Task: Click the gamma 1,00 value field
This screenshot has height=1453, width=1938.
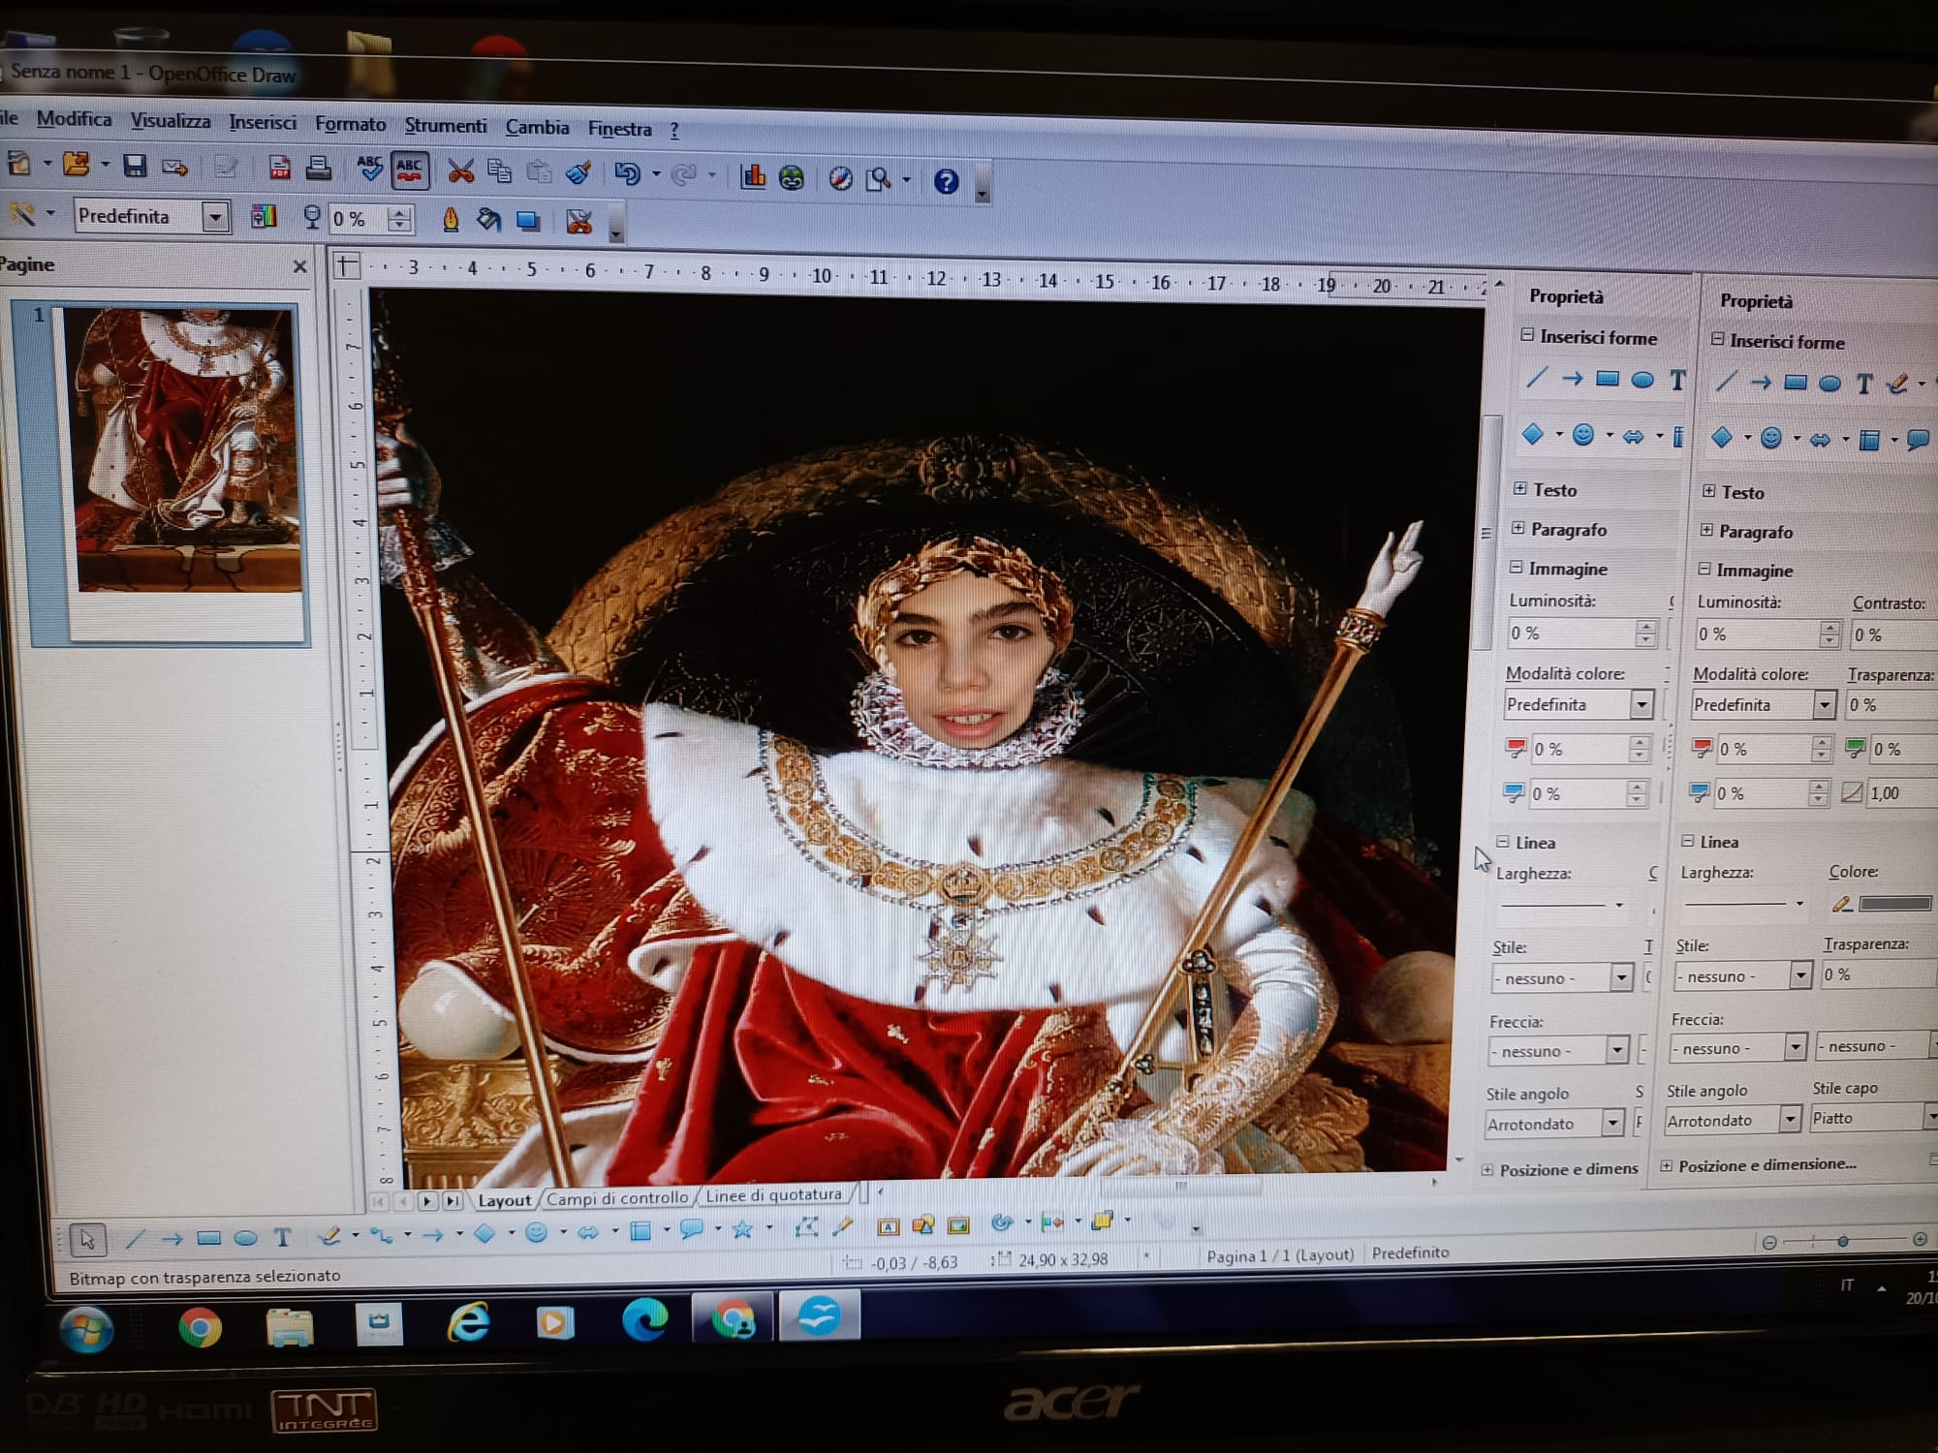Action: click(1901, 793)
